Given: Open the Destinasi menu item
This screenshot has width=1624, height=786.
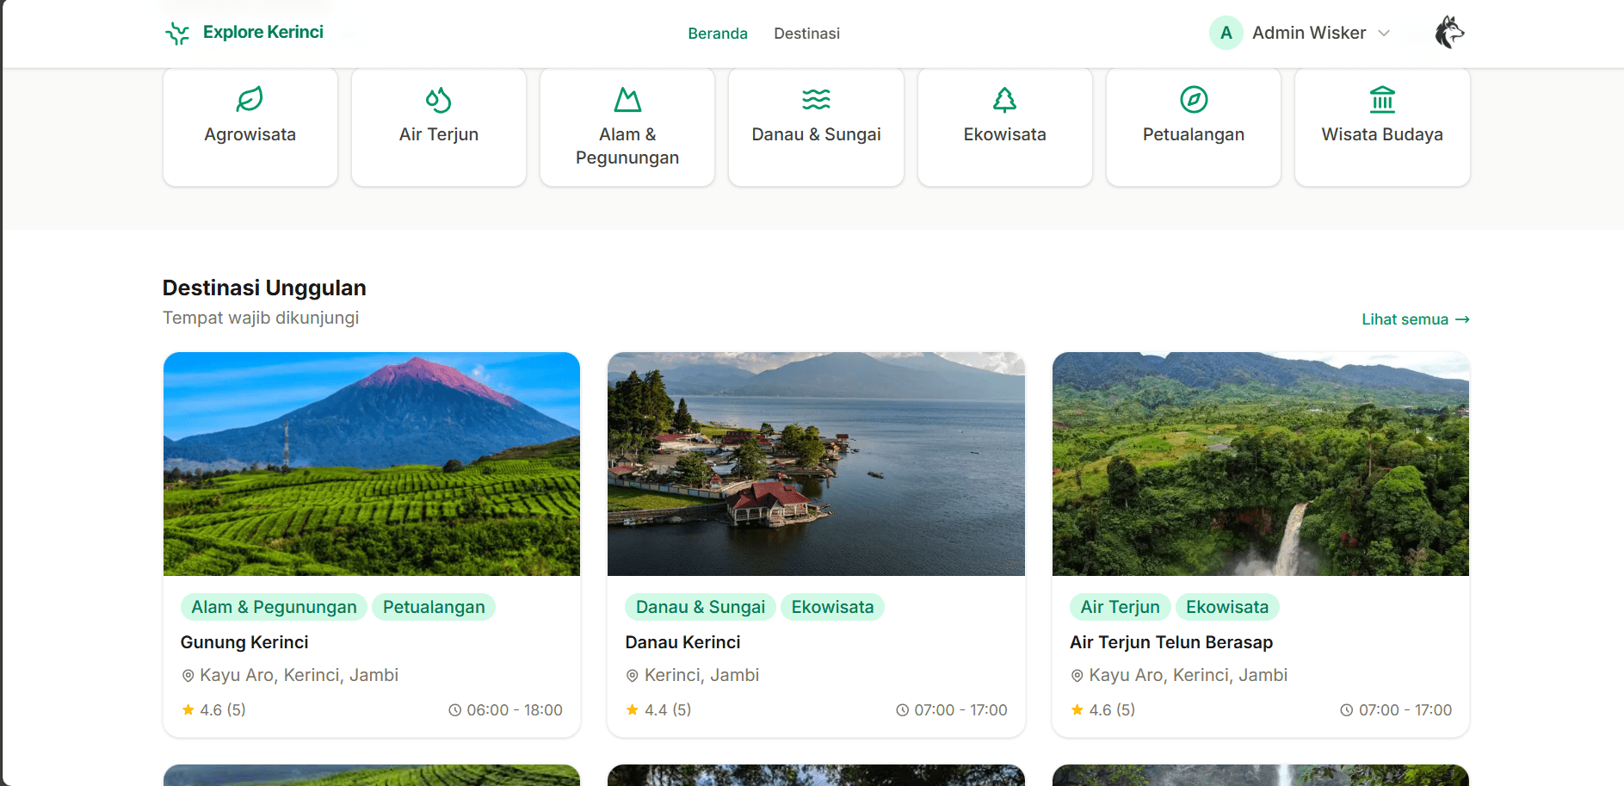Looking at the screenshot, I should [x=806, y=33].
